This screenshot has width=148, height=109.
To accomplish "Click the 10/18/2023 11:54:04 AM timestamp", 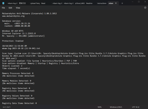I will 15,46.
